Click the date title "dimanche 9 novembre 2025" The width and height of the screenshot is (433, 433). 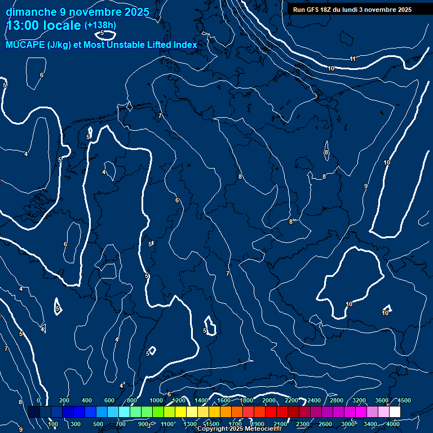77,12
